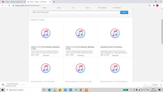Click the iTunes icon in the lower middle card
The width and height of the screenshot is (163, 92).
(80, 68)
